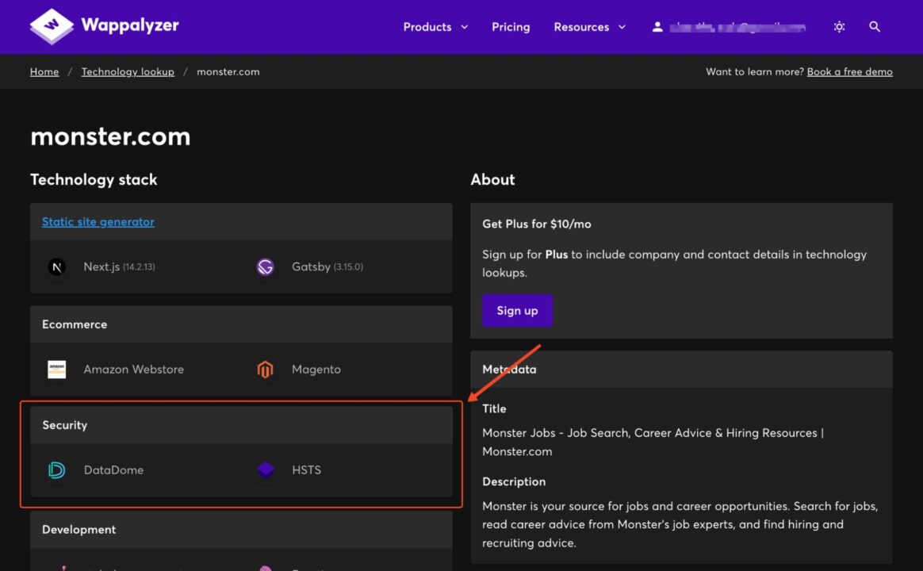Navigate to Home via breadcrumb

point(44,71)
